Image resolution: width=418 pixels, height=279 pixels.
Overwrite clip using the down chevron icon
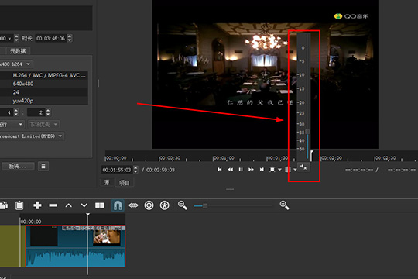tap(84, 205)
